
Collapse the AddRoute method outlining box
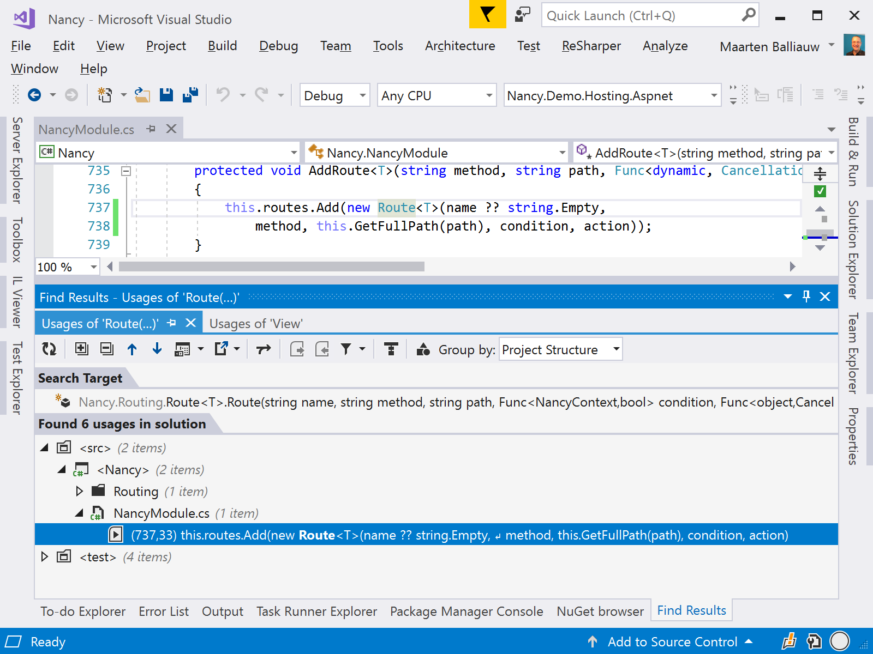point(126,171)
